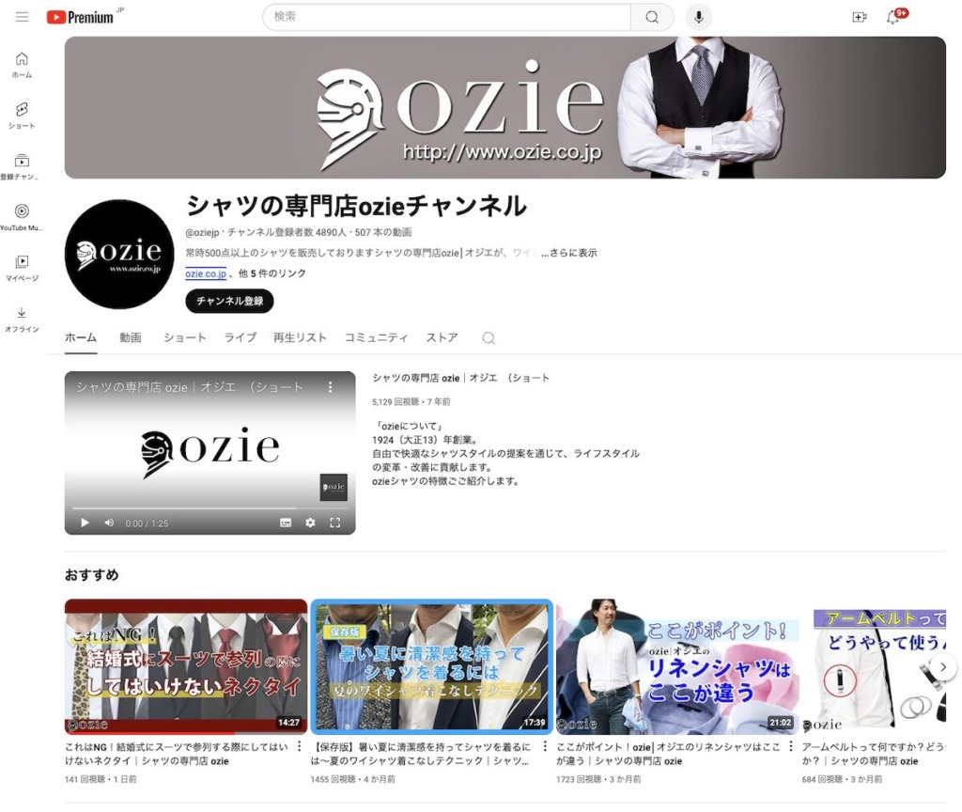Open featured video player more options
The height and width of the screenshot is (812, 962).
(330, 387)
